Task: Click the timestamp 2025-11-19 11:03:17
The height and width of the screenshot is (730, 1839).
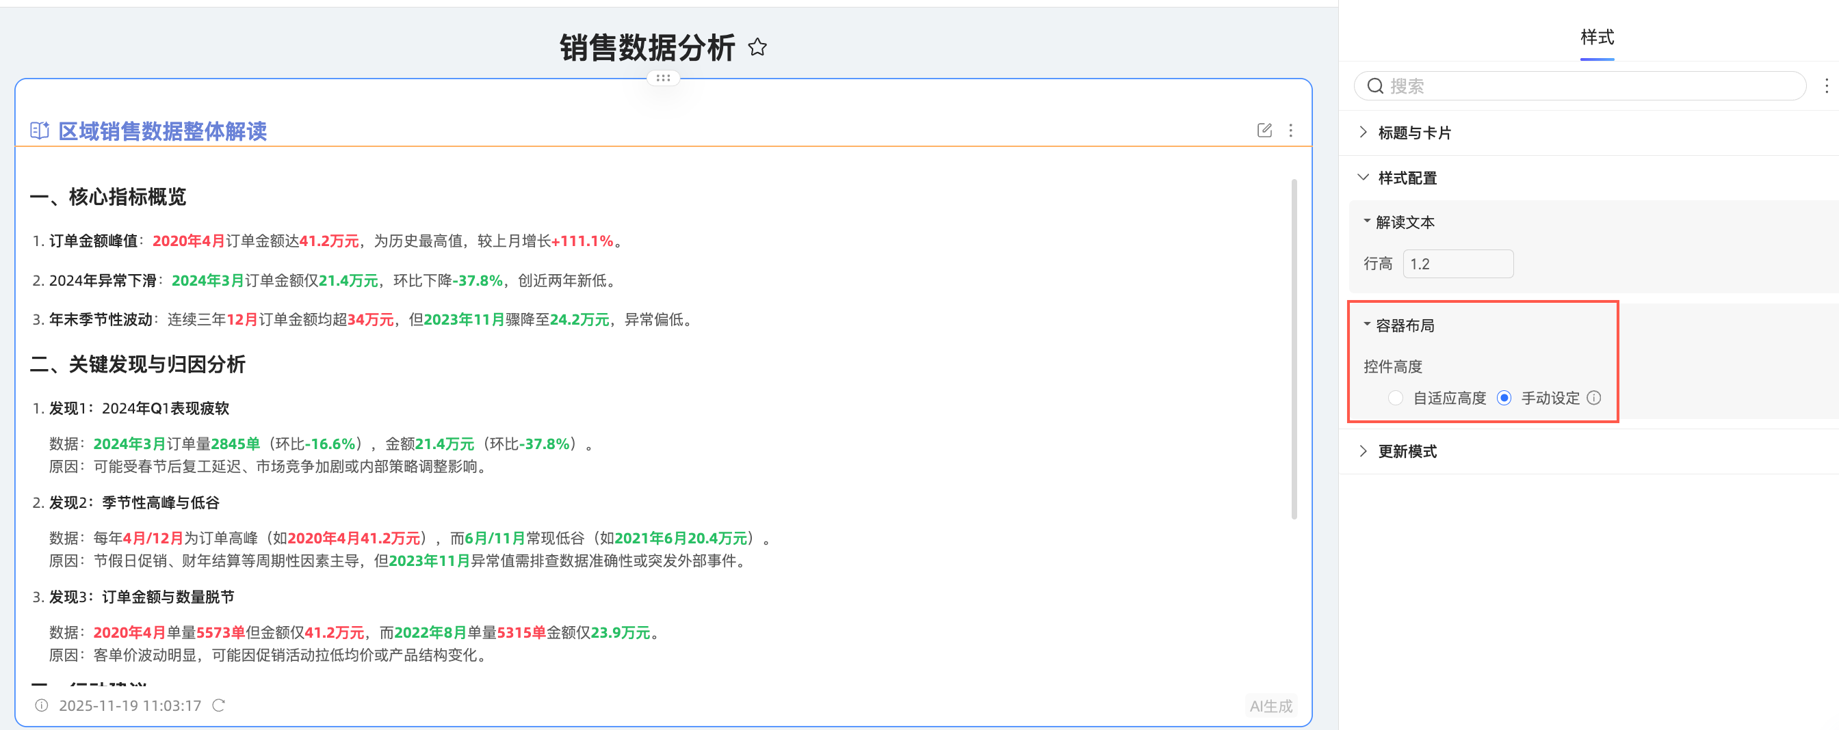Action: click(x=130, y=706)
